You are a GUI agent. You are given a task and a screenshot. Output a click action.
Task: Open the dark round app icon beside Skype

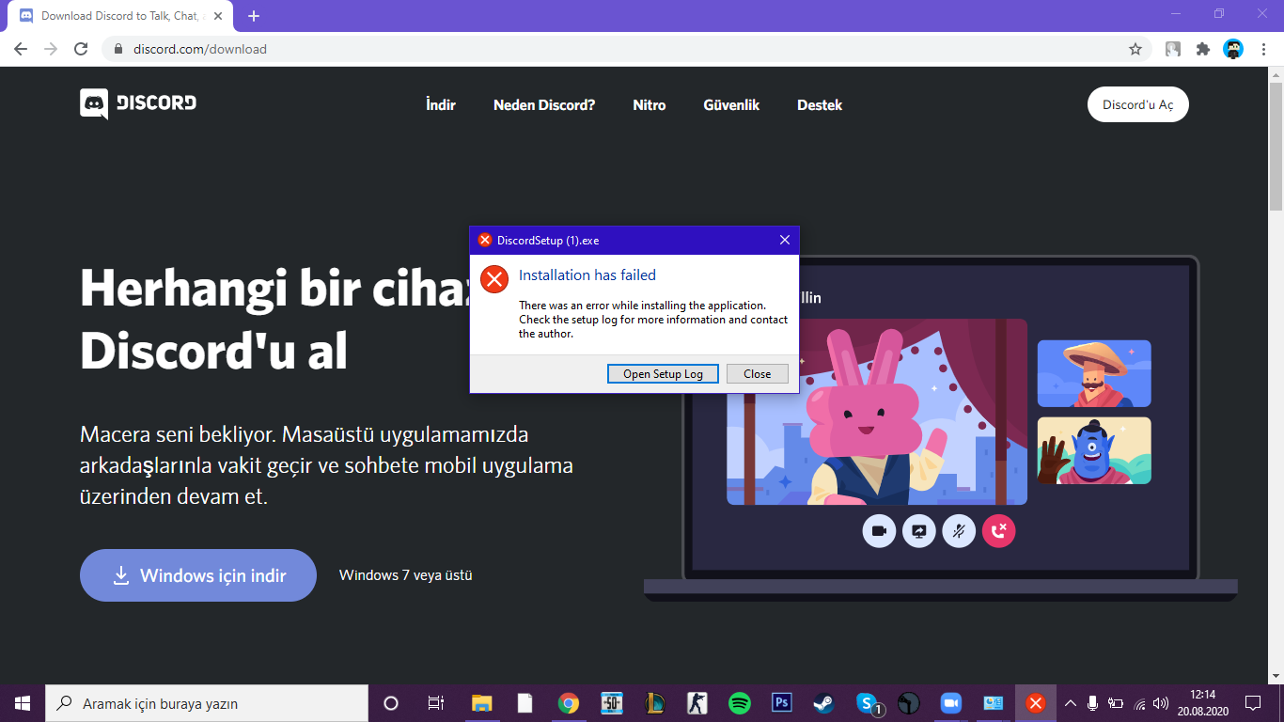908,703
